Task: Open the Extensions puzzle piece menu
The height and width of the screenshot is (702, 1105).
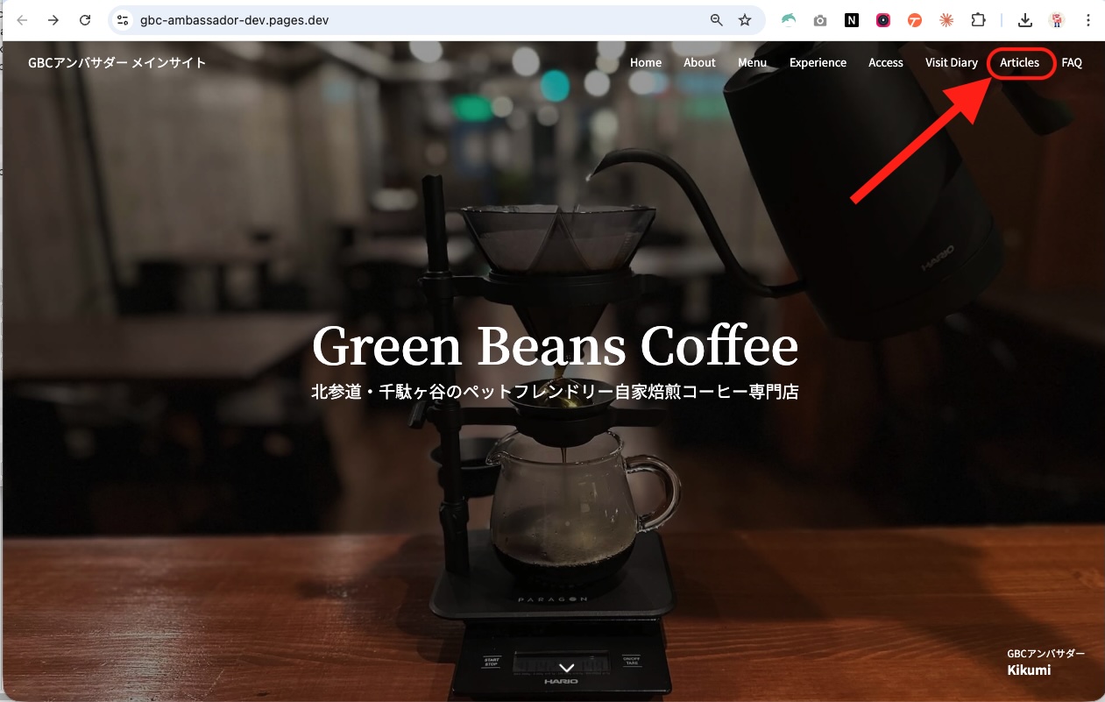Action: [978, 20]
